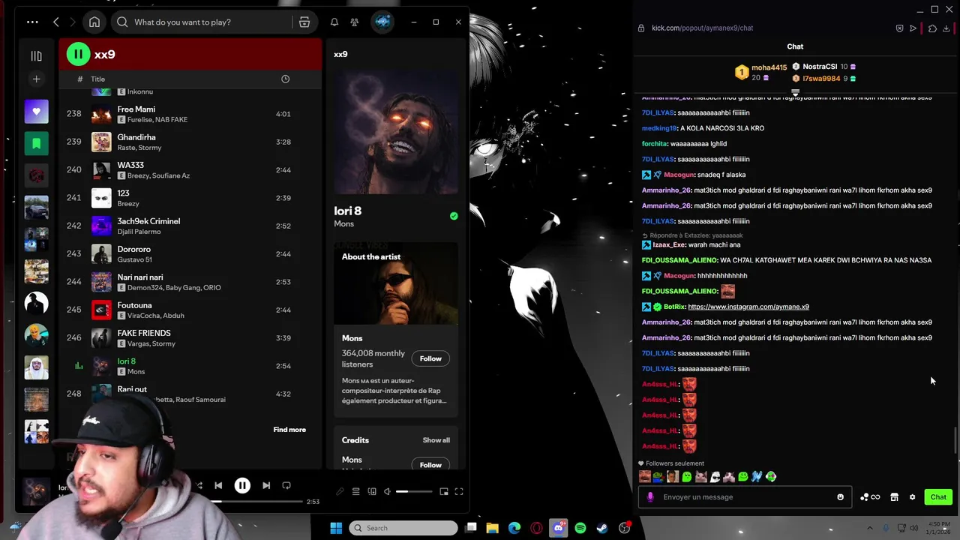Viewport: 960px width, 540px height.
Task: Open Spotify three-dots menu
Action: (x=32, y=22)
